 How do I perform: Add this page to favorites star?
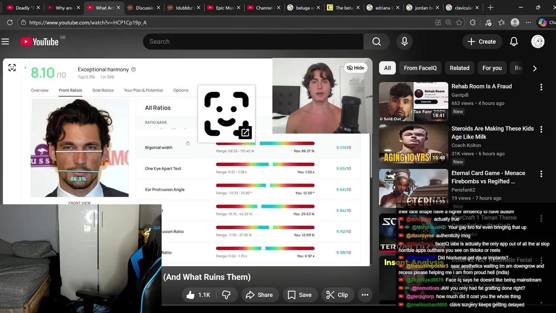(x=459, y=23)
